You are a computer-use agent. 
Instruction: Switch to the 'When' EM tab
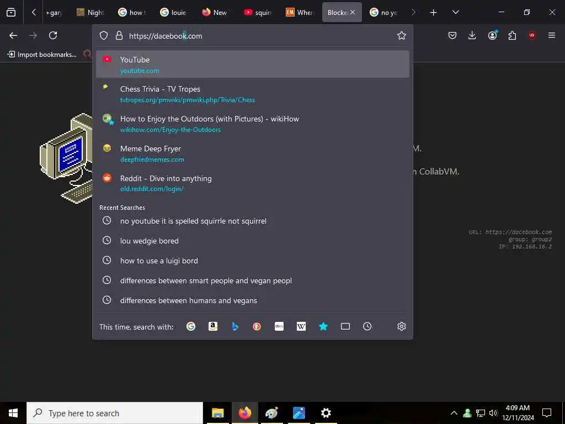point(300,12)
